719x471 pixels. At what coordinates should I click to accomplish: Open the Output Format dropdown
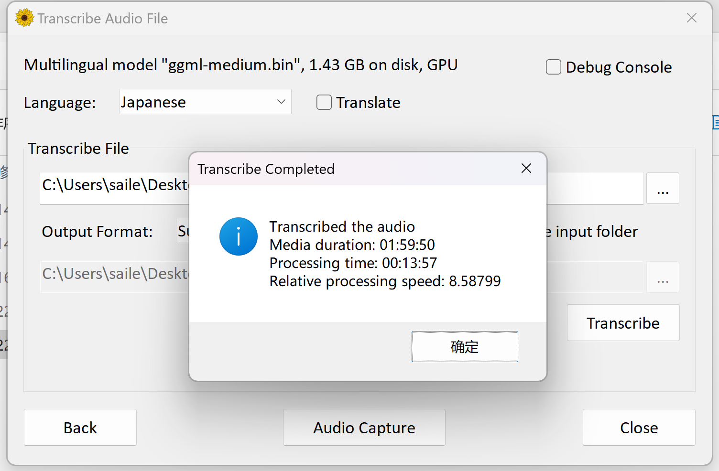coord(184,231)
